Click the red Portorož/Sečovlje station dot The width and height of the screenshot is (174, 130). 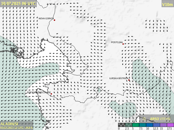coord(51,94)
